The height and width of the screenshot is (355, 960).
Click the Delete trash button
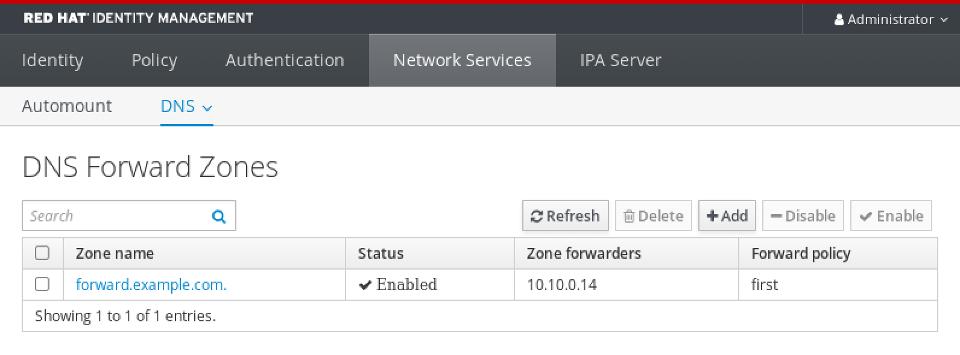(653, 216)
